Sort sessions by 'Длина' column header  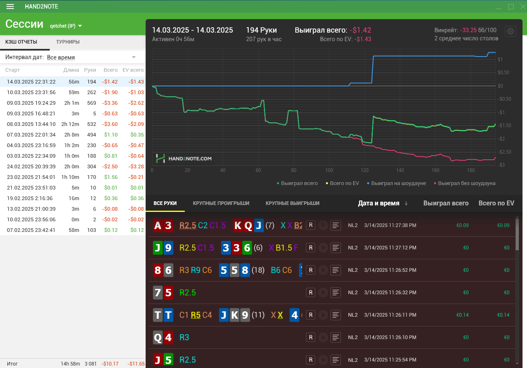pyautogui.click(x=71, y=70)
